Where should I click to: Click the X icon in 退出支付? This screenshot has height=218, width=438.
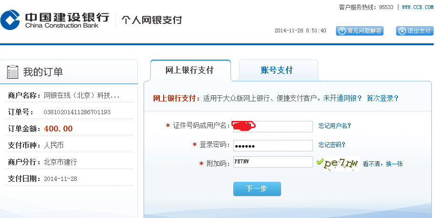(401, 31)
